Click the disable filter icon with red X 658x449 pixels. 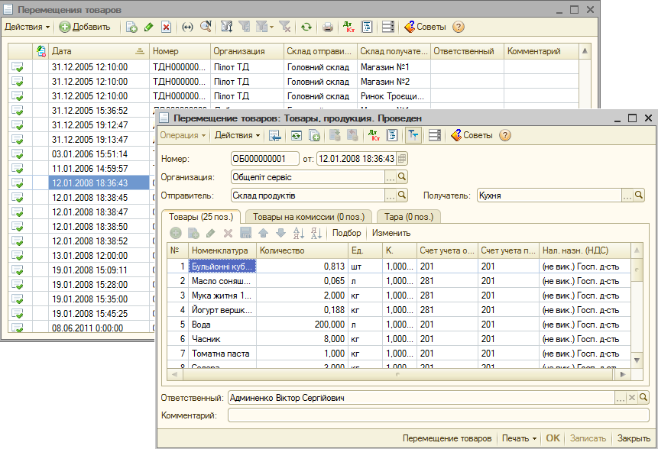coord(285,27)
